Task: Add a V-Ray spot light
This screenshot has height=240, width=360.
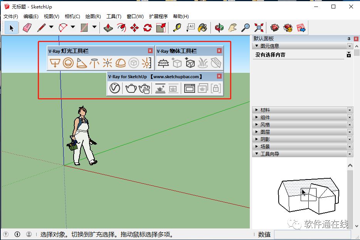Action: [x=81, y=63]
